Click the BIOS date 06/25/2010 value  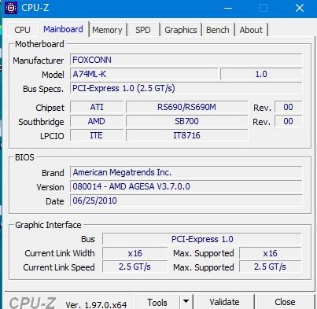[x=186, y=200]
